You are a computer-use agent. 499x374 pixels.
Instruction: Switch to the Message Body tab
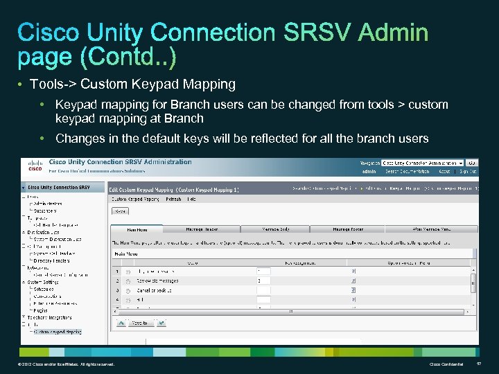[x=275, y=229]
